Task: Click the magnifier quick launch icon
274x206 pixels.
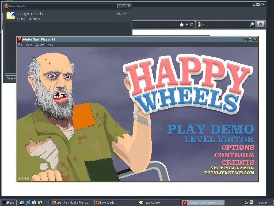Action: pyautogui.click(x=40, y=203)
